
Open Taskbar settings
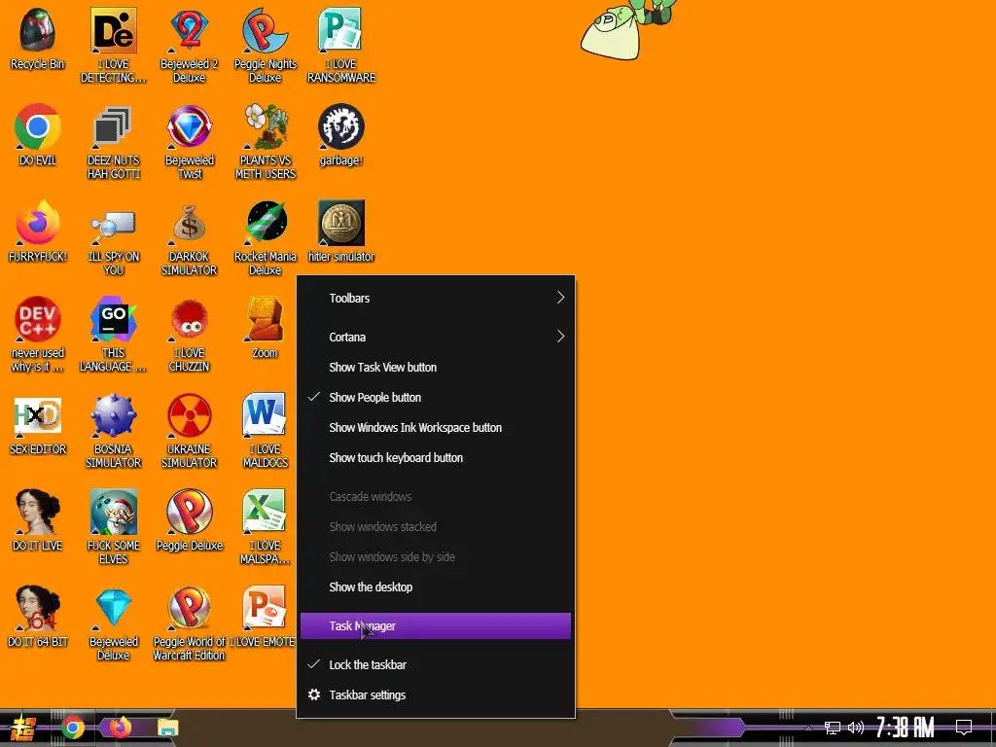point(436,694)
